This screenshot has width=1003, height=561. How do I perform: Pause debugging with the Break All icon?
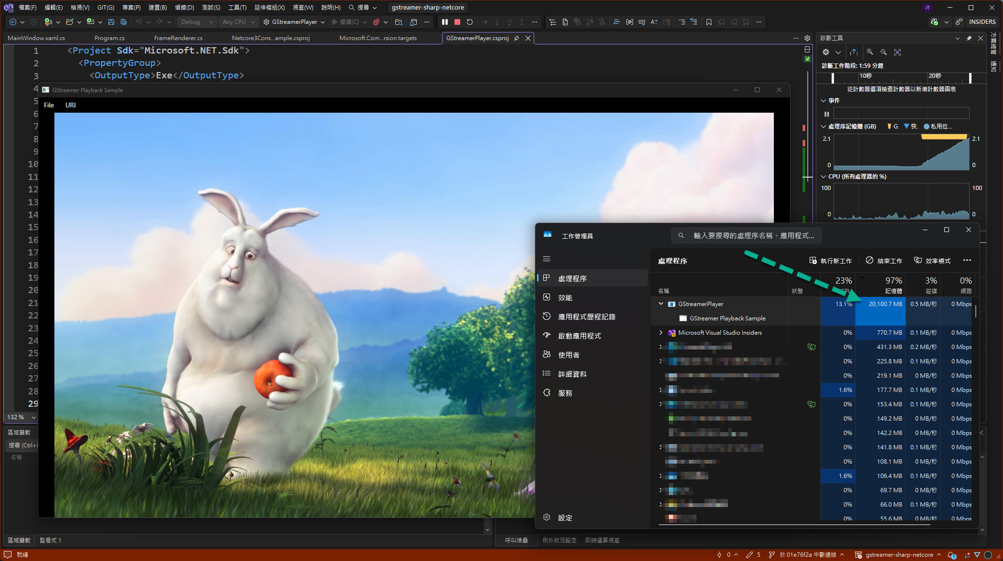(x=445, y=22)
